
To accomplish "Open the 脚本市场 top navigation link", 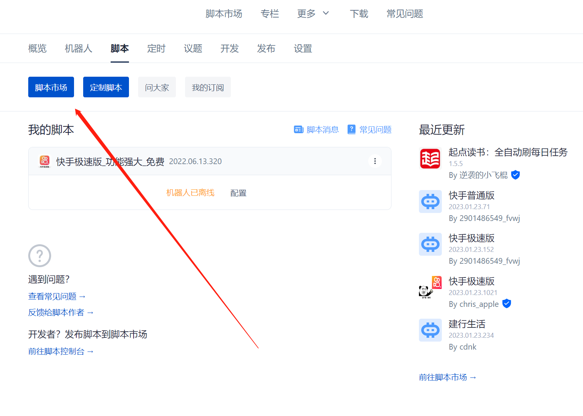I will pyautogui.click(x=224, y=14).
